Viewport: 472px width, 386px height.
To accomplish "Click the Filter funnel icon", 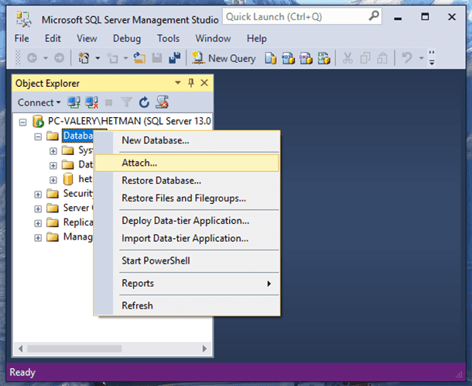I will [x=126, y=102].
